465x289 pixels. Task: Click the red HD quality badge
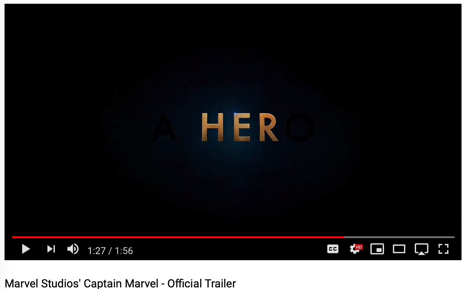[359, 247]
